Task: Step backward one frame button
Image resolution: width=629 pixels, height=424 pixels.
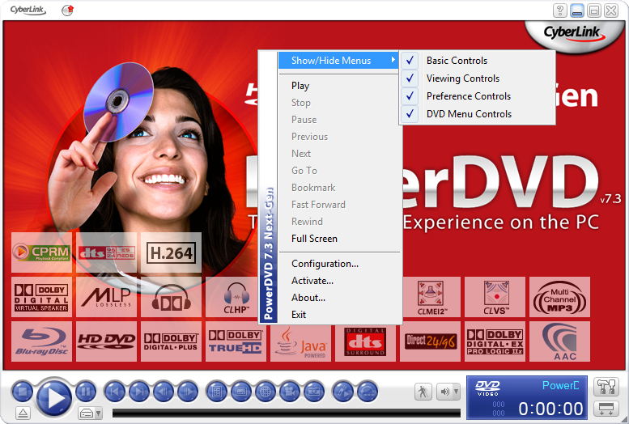Action: tap(164, 391)
